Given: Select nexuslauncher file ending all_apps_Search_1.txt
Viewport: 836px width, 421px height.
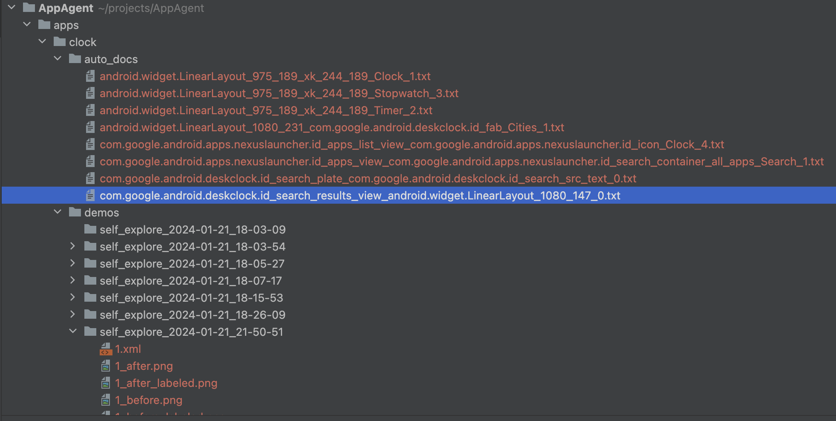Looking at the screenshot, I should pyautogui.click(x=462, y=161).
